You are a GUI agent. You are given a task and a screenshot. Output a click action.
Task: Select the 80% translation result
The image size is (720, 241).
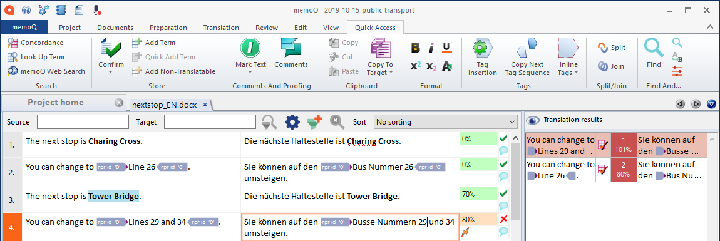coord(616,170)
